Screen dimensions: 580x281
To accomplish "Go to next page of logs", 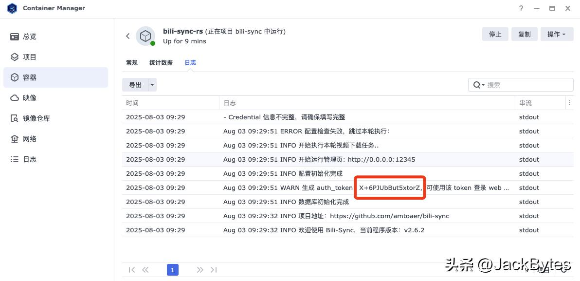I will coord(200,270).
